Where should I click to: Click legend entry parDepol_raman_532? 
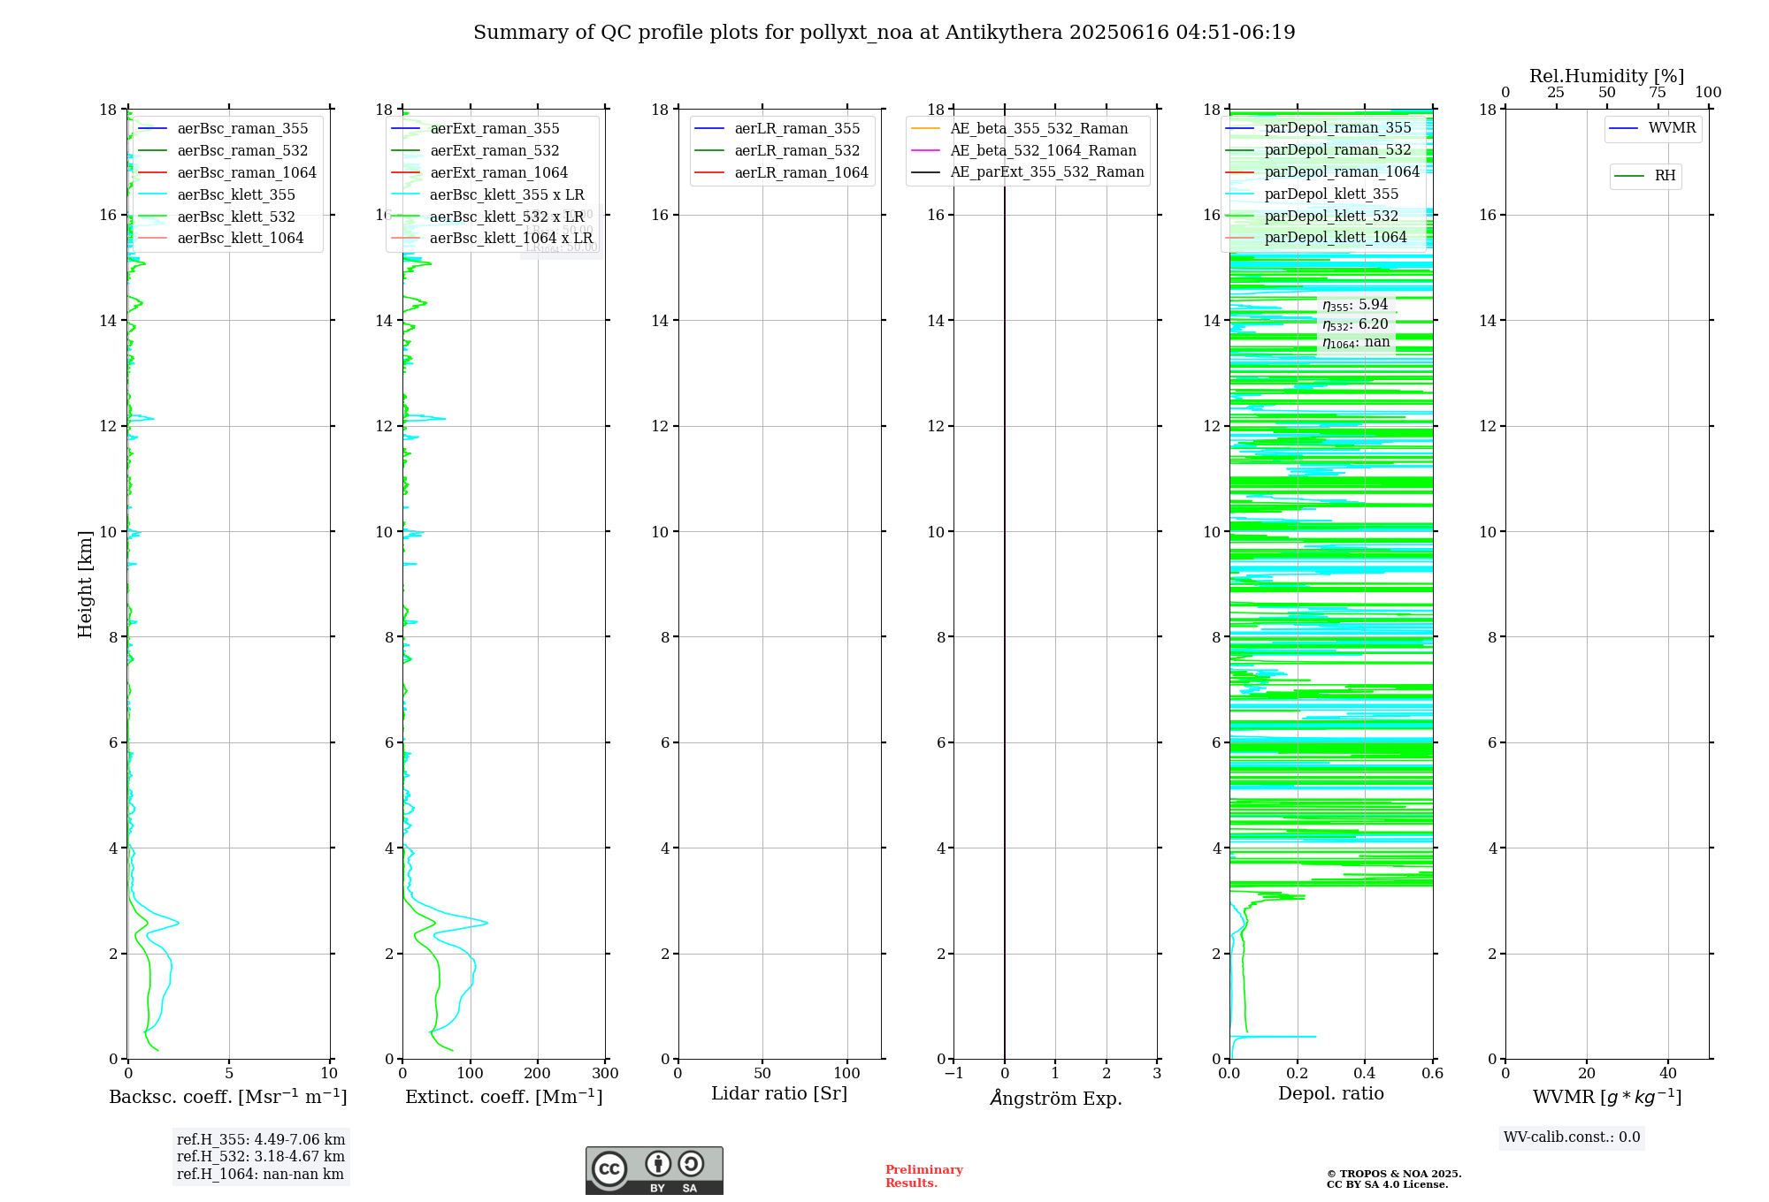(1319, 150)
